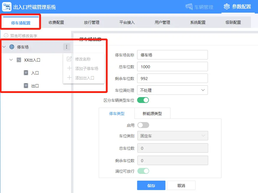Click the parking lot P icon
Viewport: 258px width, 193px height.
(12, 47)
